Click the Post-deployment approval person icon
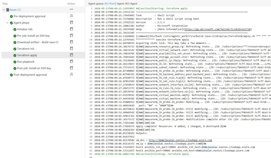271x158 pixels. tap(72, 74)
